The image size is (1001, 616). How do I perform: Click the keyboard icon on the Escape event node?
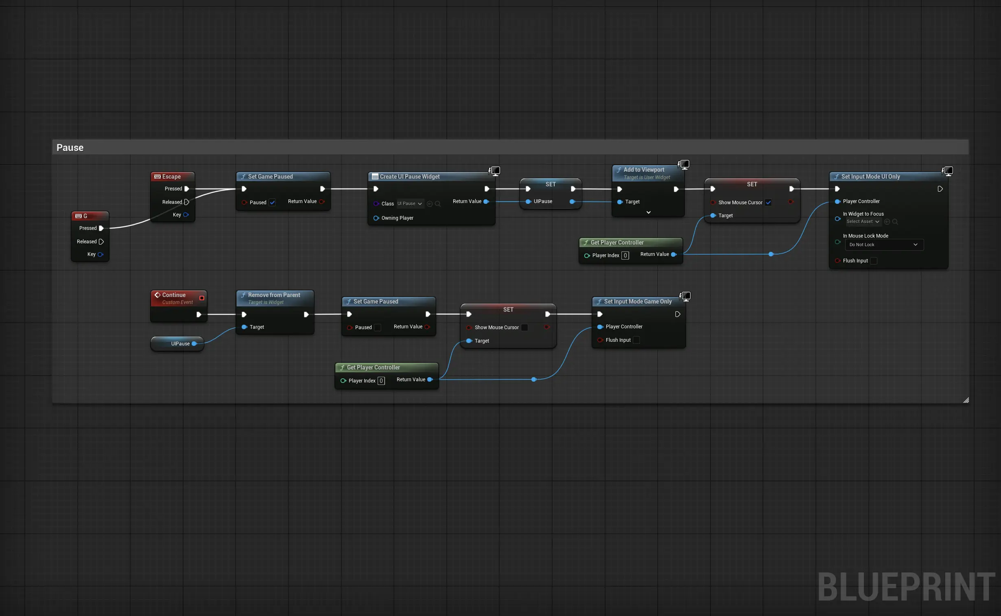point(158,177)
